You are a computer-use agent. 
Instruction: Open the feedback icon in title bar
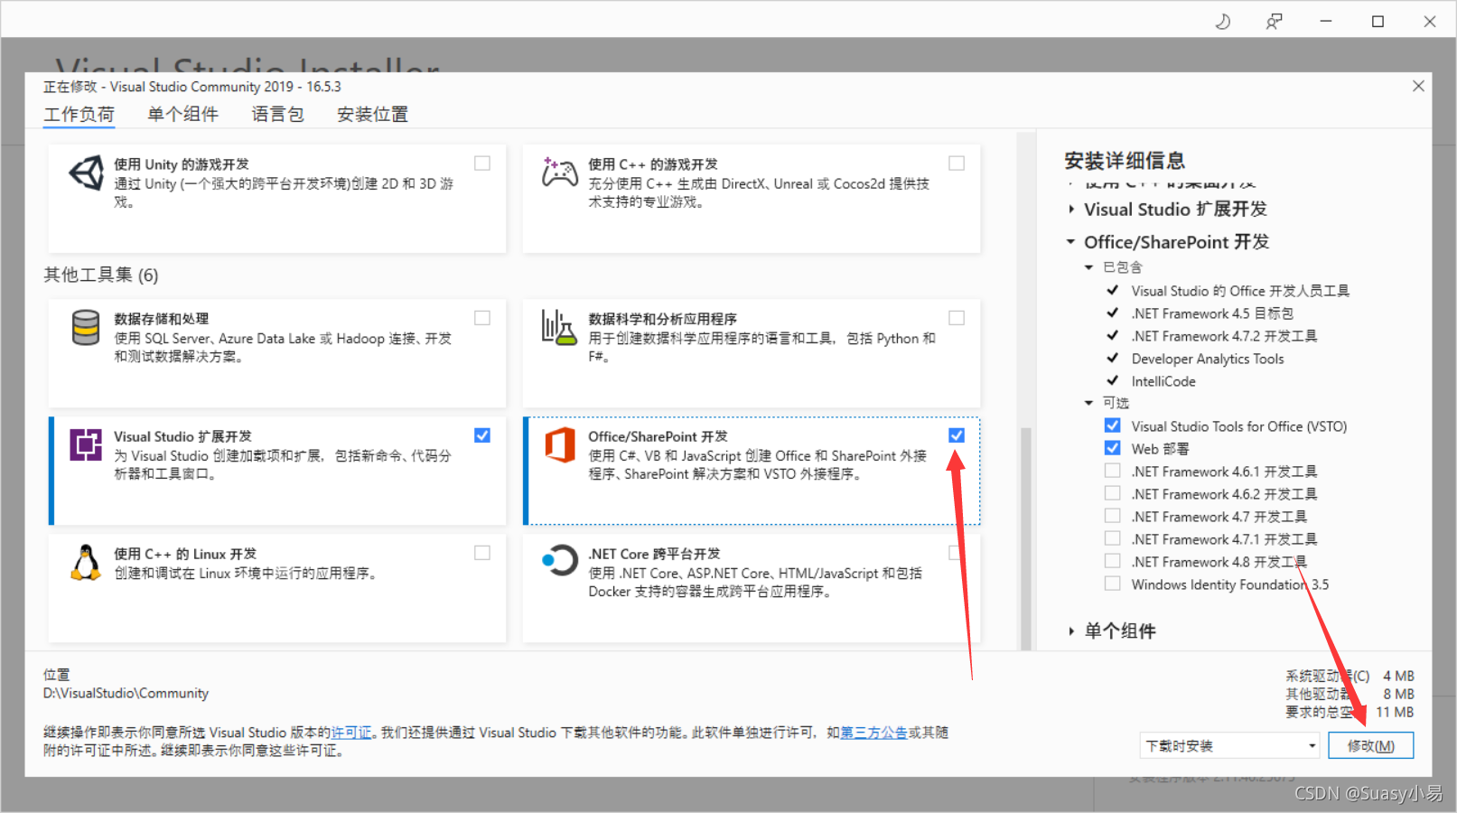(x=1274, y=21)
